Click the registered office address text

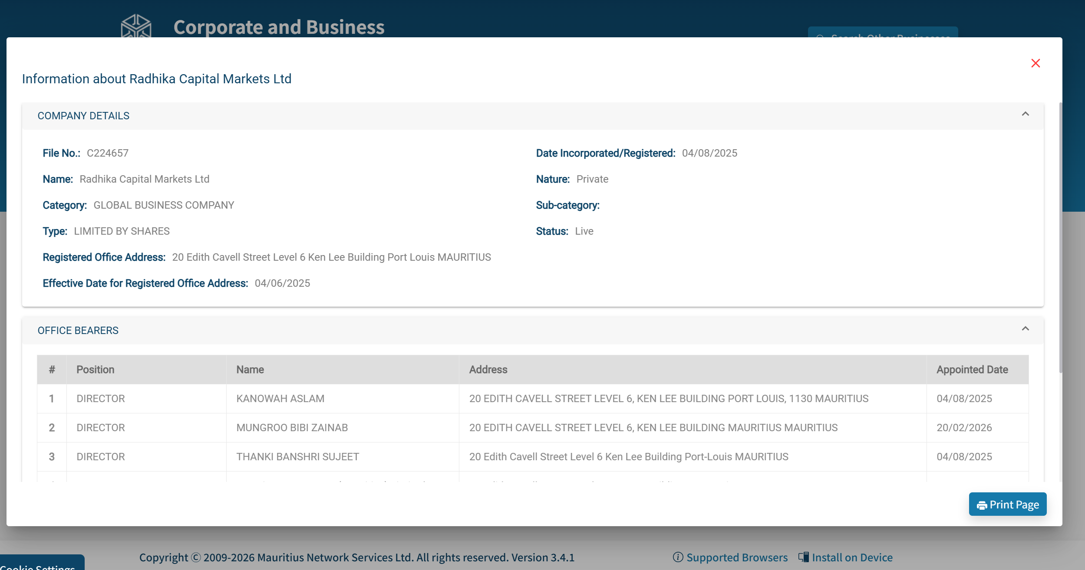pos(331,257)
